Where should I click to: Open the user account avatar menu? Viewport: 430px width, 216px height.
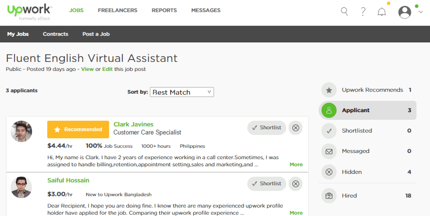click(405, 12)
